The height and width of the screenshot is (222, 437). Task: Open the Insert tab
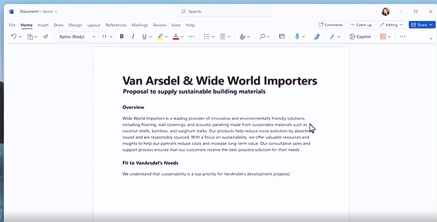pyautogui.click(x=43, y=25)
